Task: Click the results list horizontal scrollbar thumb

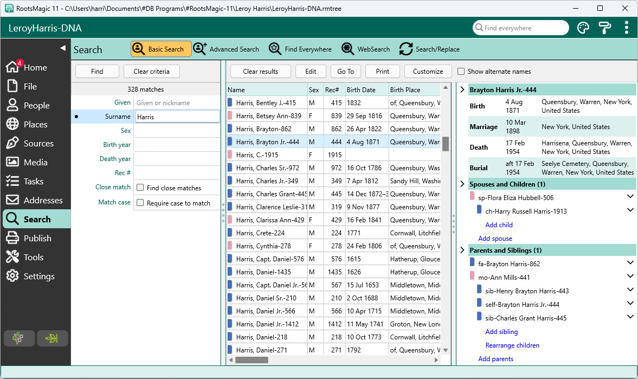Action: pos(252,360)
